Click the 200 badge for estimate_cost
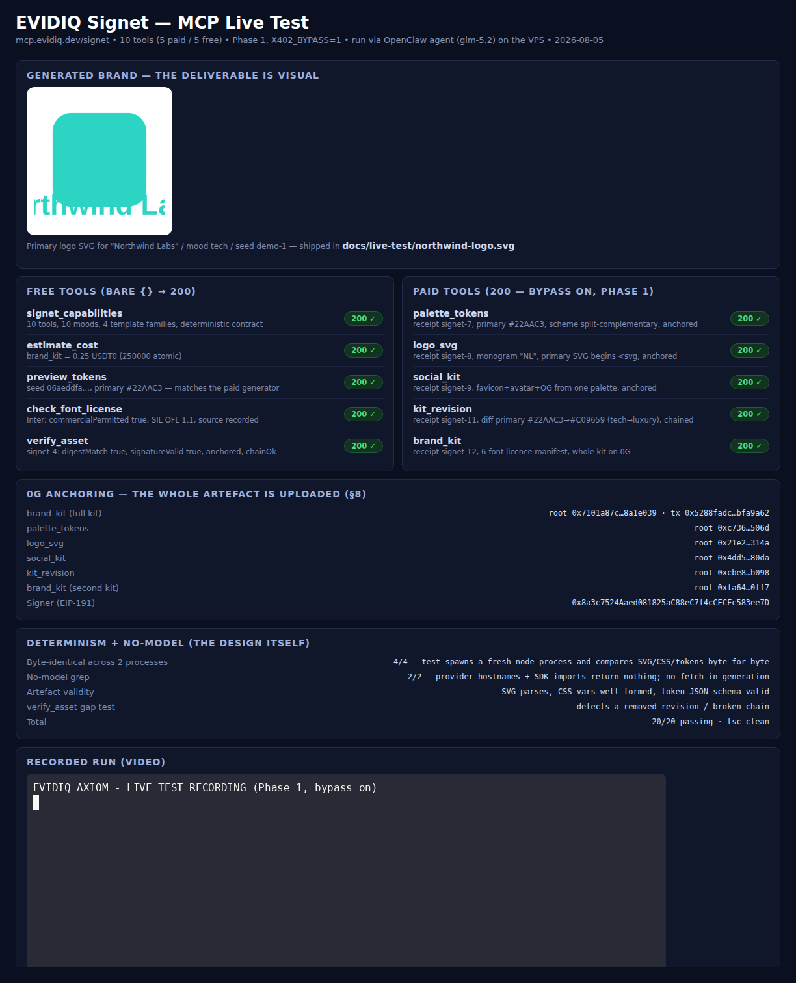 click(364, 350)
